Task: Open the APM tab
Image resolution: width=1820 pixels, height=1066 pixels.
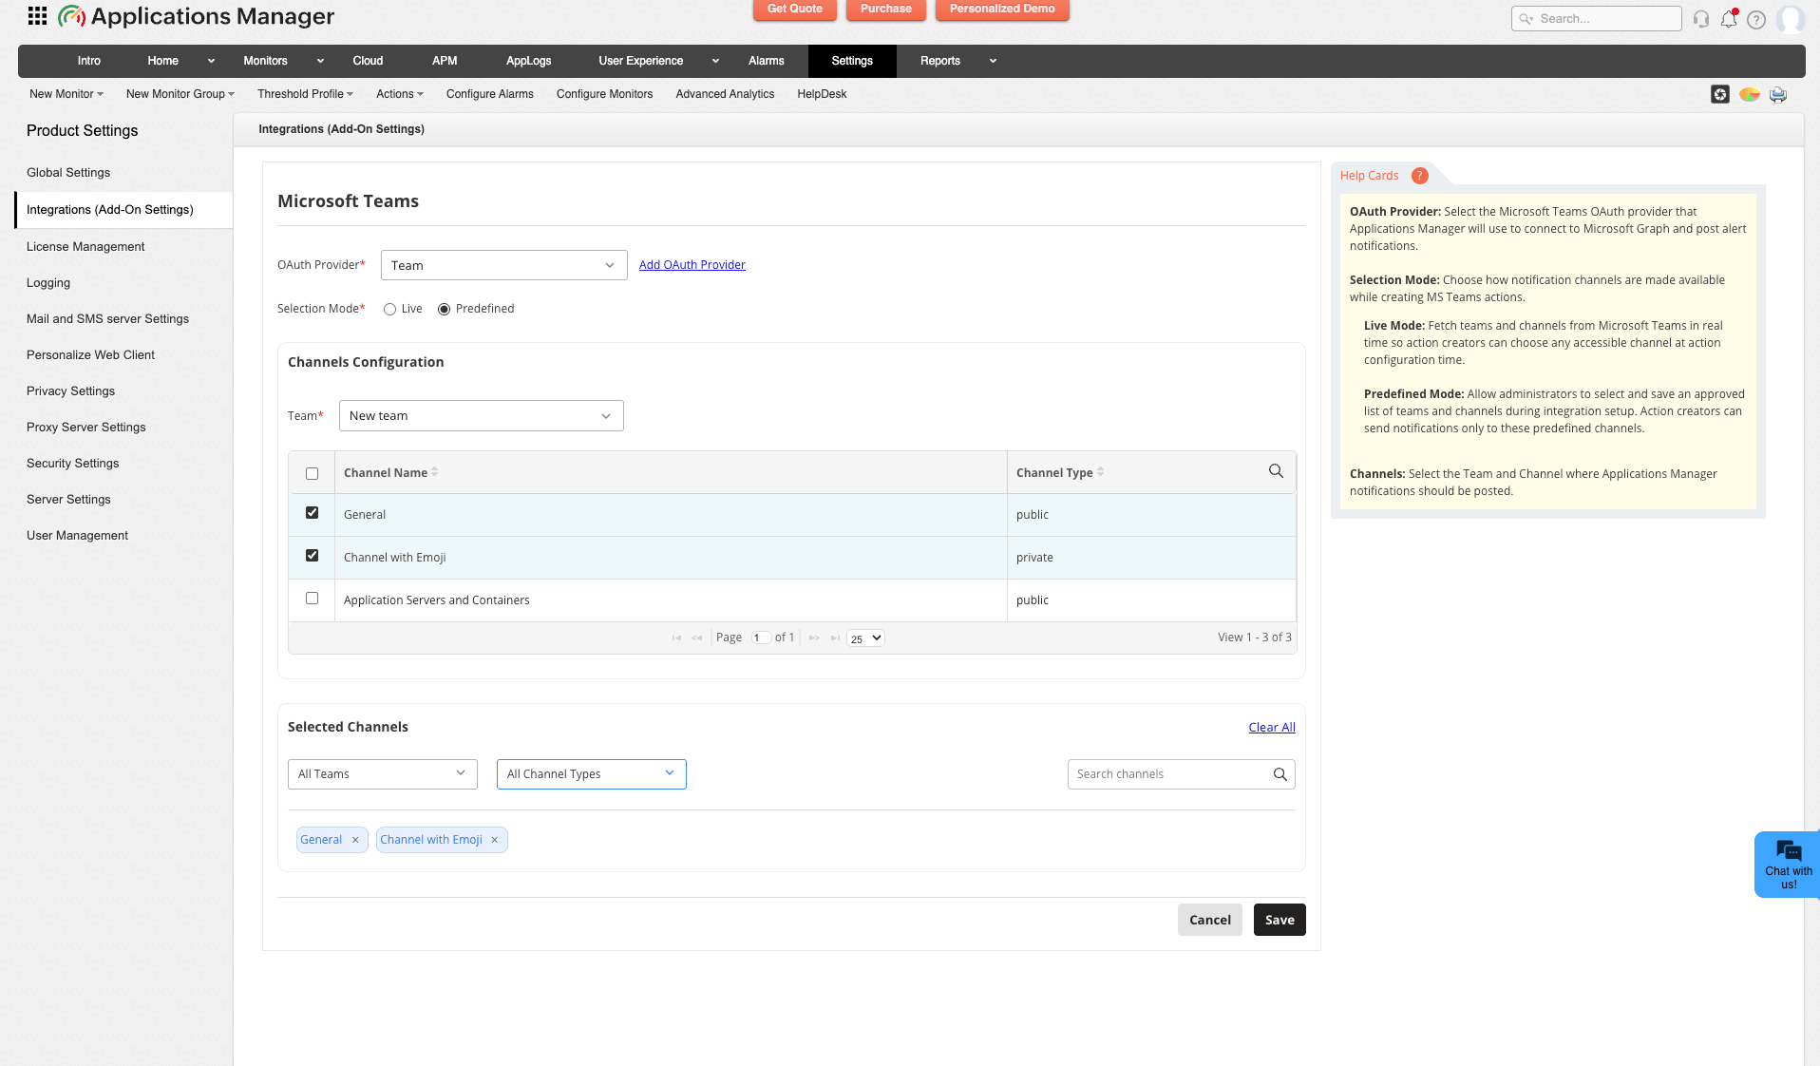Action: click(x=445, y=61)
